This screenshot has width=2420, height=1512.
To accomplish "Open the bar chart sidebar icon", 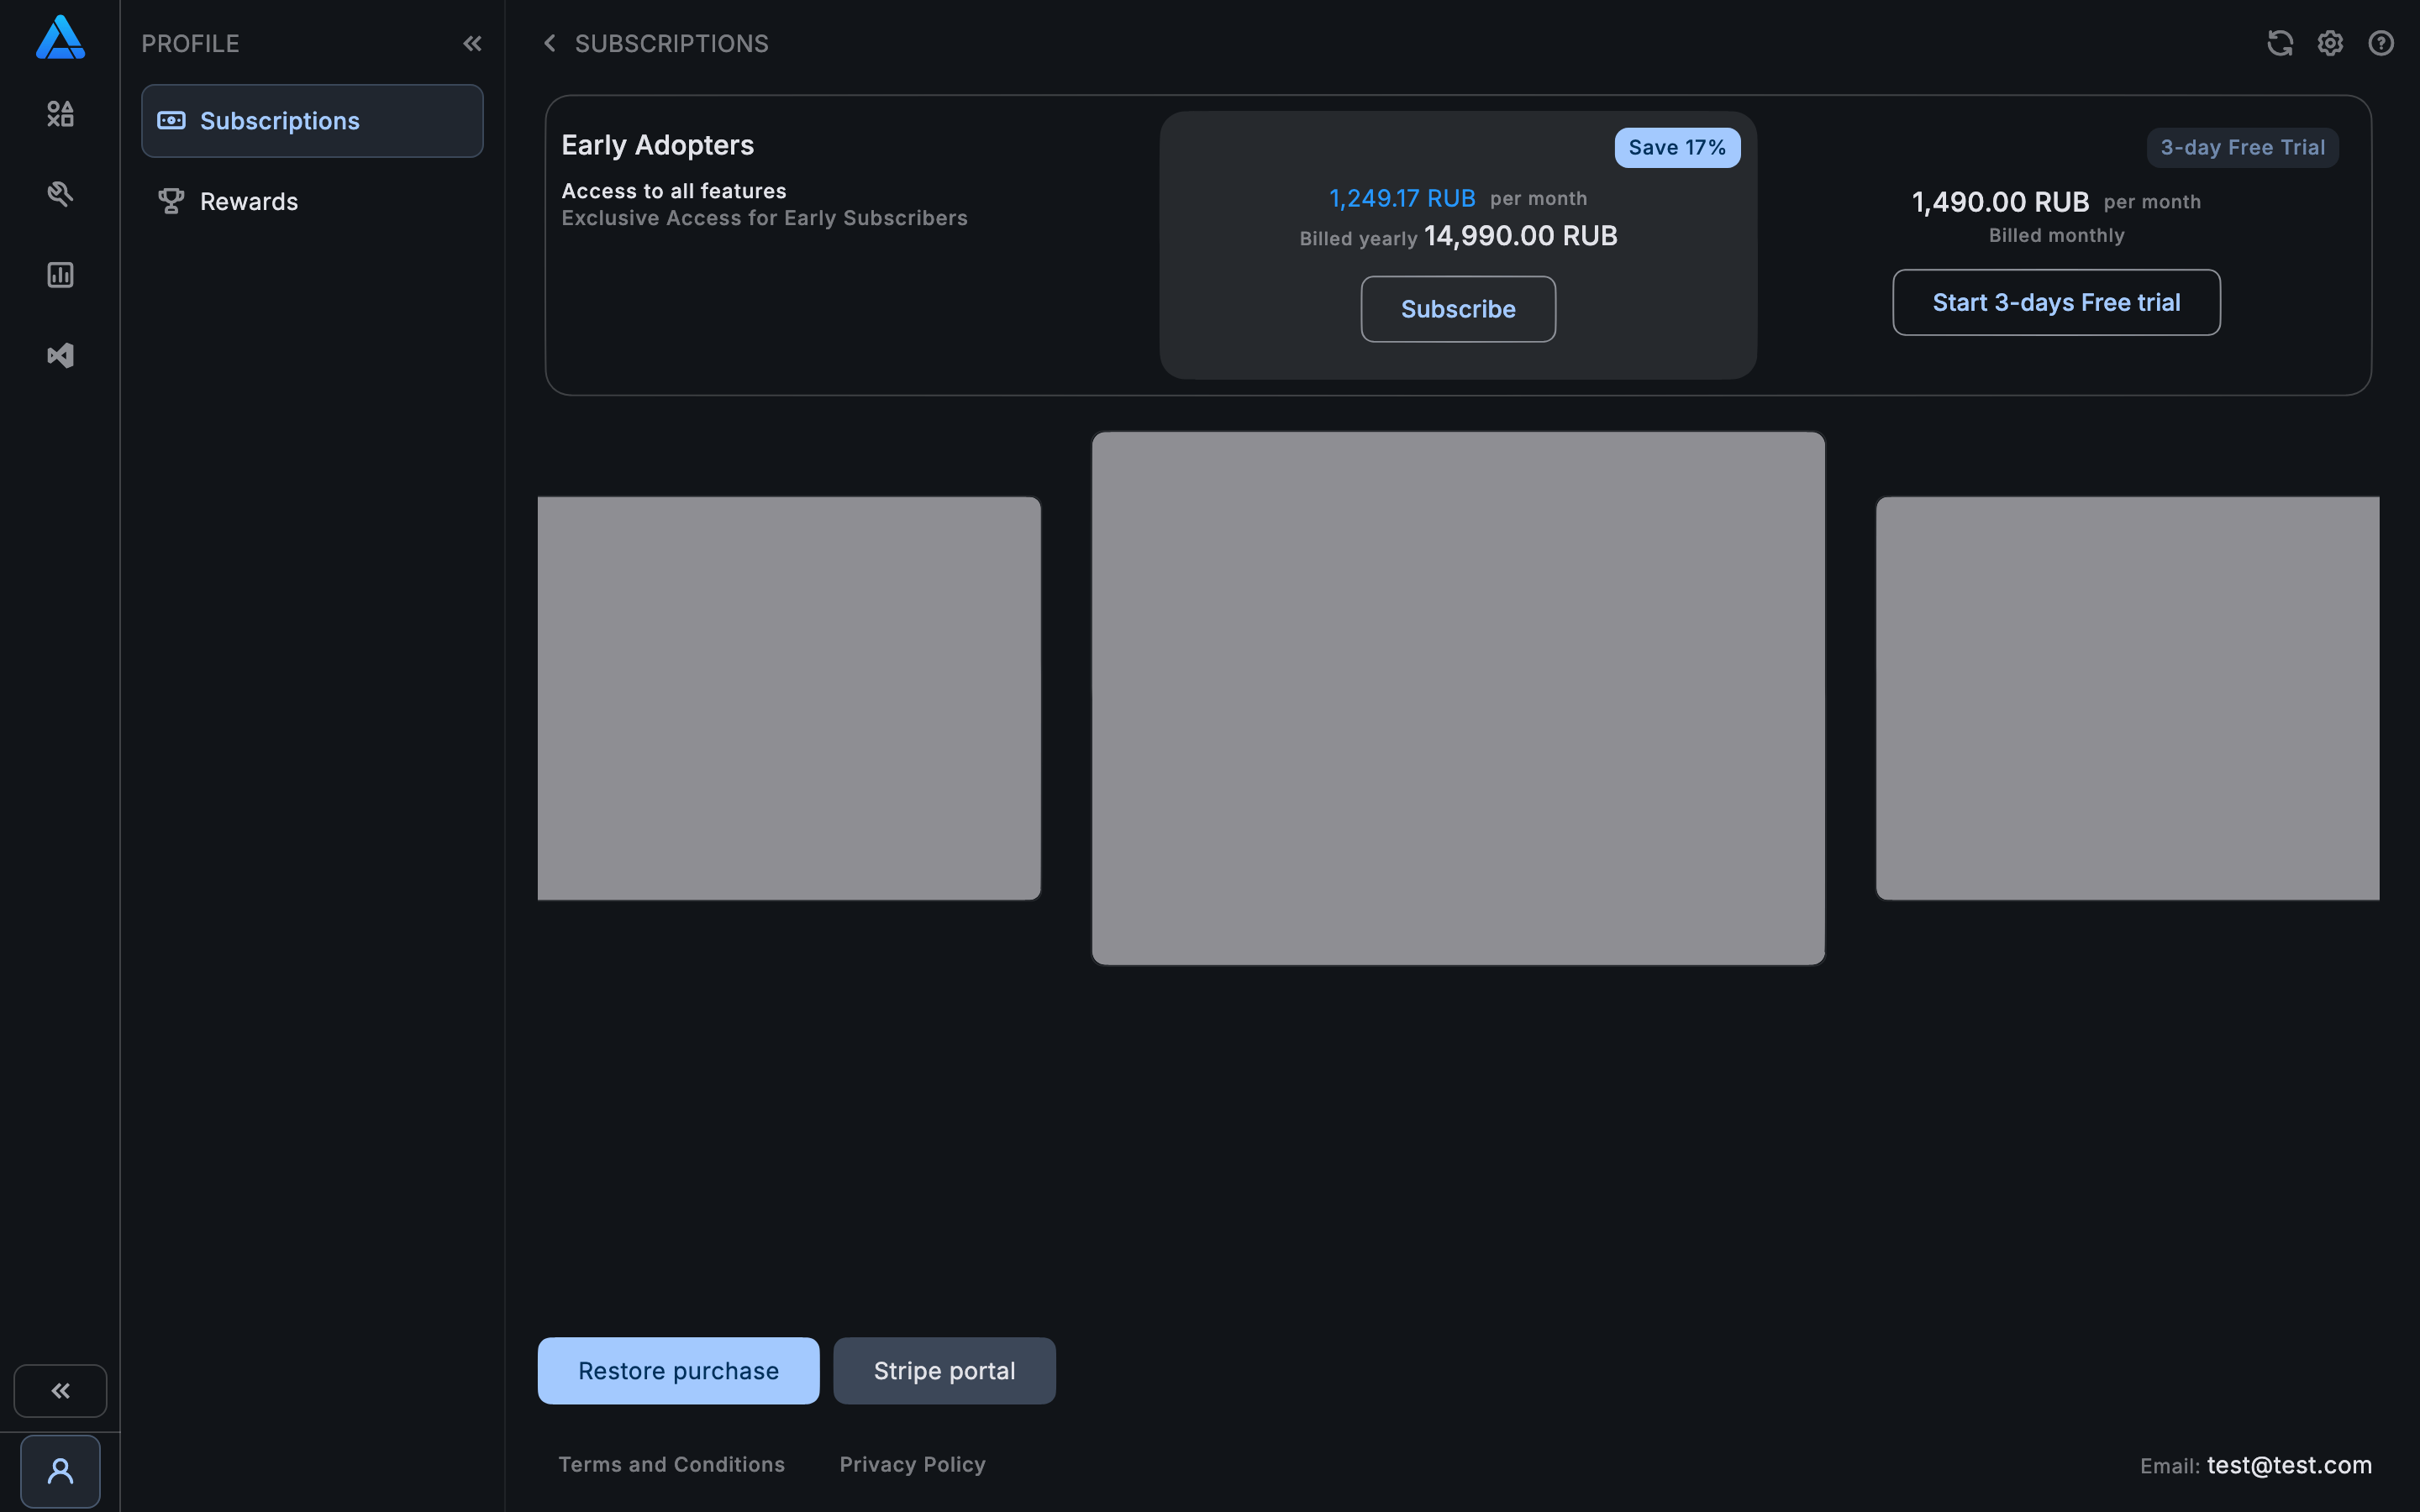I will (60, 275).
